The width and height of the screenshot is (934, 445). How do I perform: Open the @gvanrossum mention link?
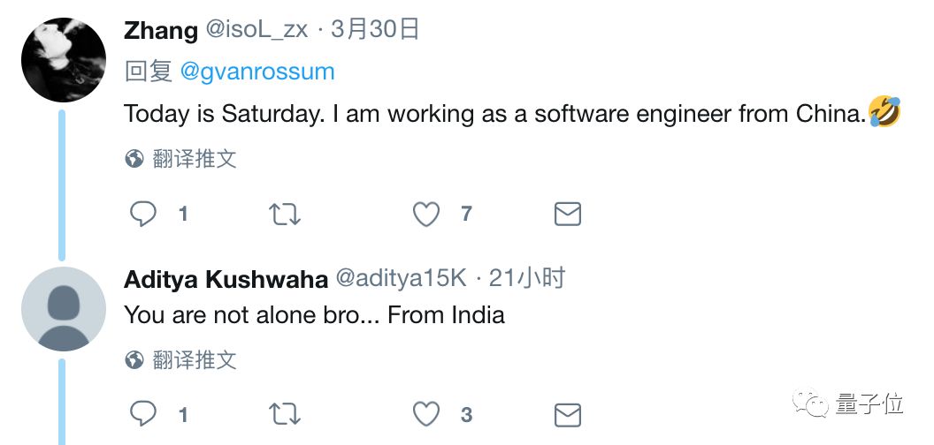pos(257,72)
